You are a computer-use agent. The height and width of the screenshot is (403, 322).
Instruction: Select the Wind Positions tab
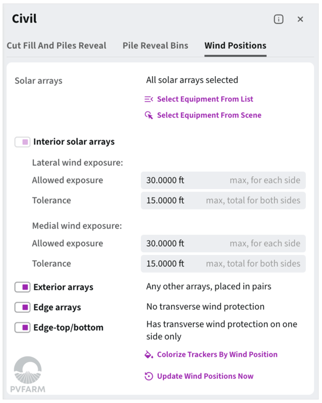pyautogui.click(x=235, y=46)
